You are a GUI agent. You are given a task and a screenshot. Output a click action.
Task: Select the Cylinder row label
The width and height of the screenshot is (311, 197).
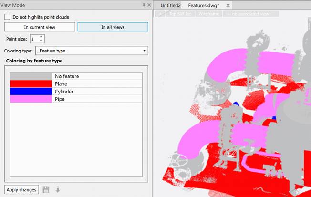[64, 92]
